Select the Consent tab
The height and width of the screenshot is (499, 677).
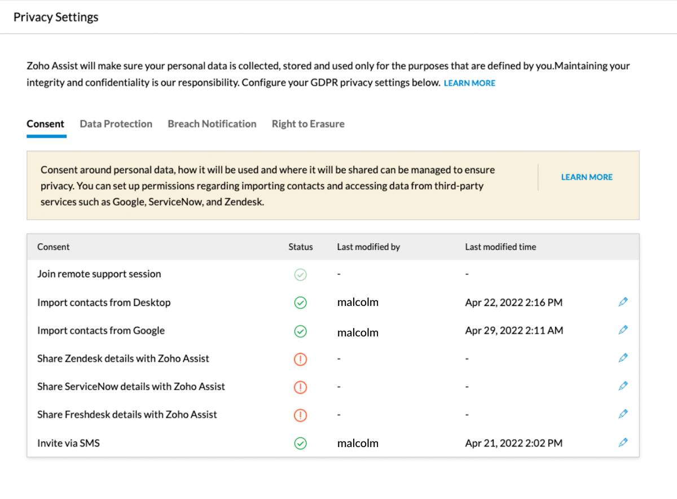click(46, 124)
